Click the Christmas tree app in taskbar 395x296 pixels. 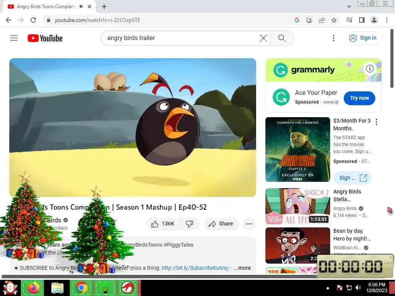(105, 288)
